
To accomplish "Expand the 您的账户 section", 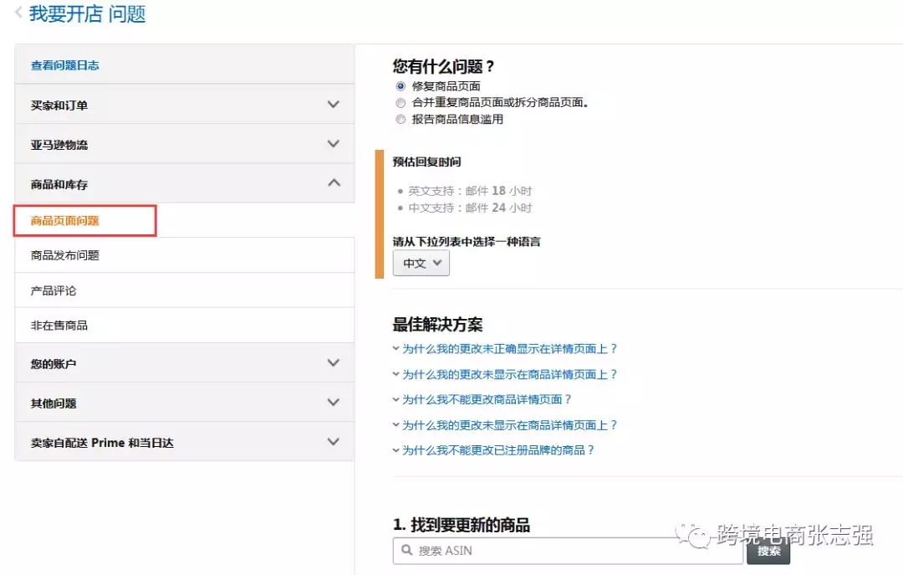I will [334, 362].
